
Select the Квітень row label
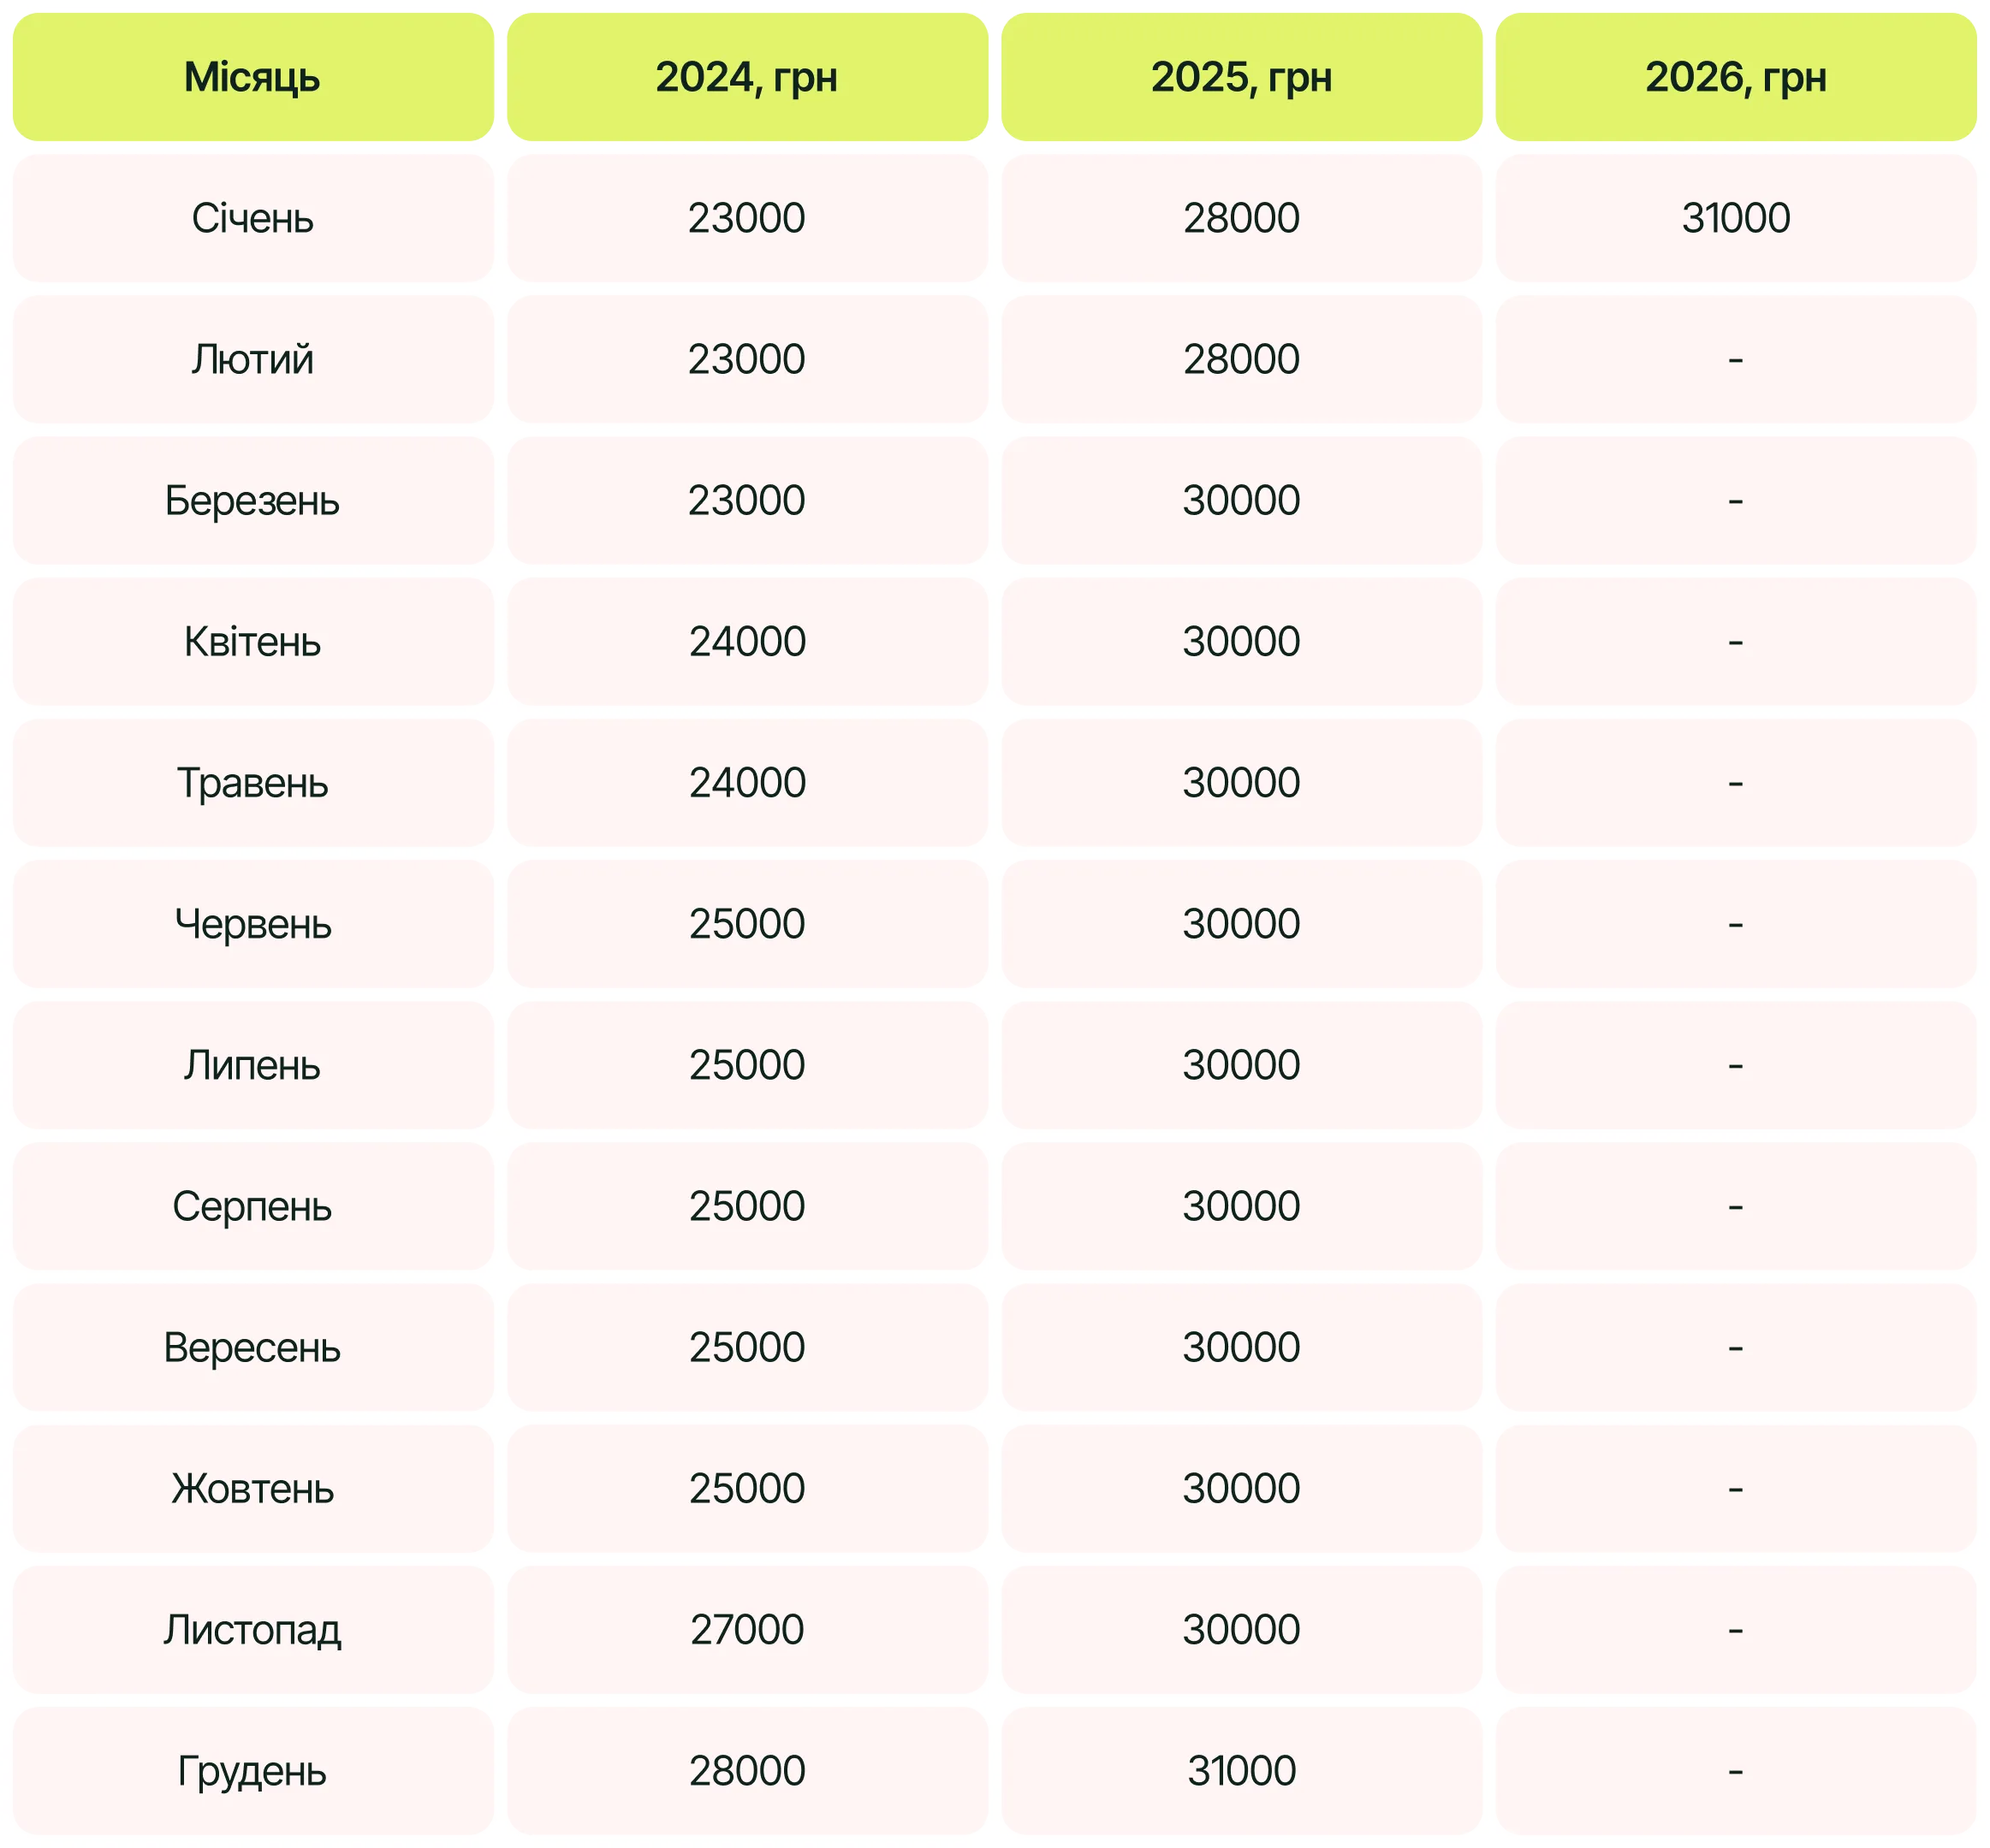[x=252, y=641]
